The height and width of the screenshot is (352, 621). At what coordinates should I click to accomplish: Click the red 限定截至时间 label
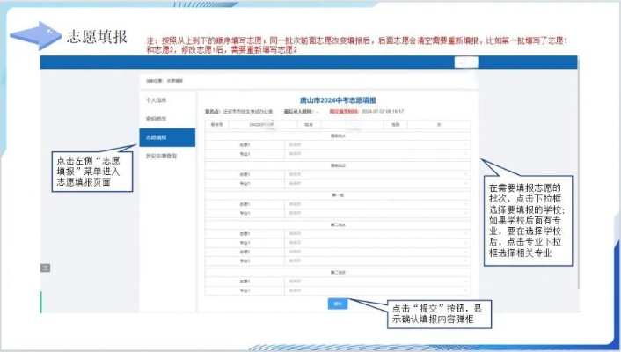click(345, 112)
